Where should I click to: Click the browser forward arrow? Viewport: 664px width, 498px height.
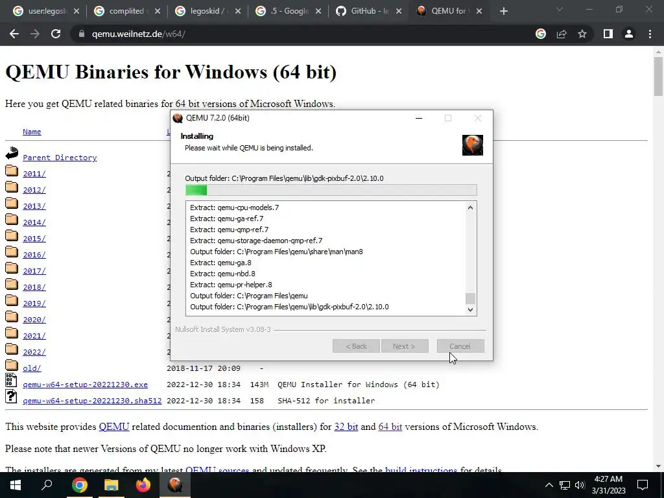(35, 34)
